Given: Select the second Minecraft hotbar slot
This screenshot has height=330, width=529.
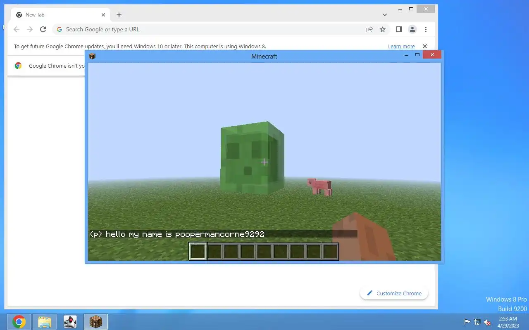Looking at the screenshot, I should (214, 251).
